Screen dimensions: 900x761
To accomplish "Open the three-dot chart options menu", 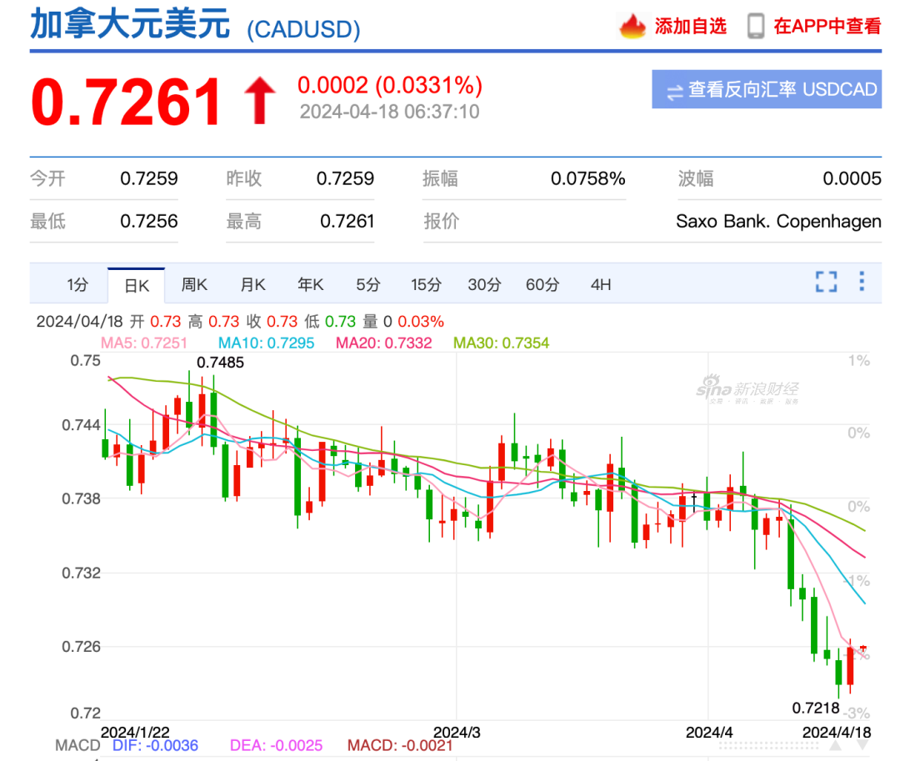I will pyautogui.click(x=862, y=281).
